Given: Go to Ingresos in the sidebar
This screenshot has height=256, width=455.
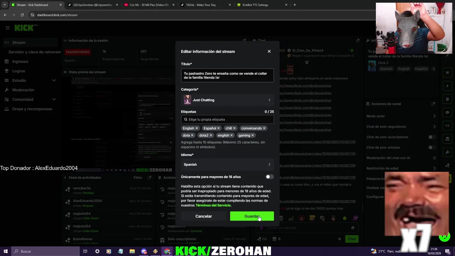Looking at the screenshot, I should coord(20,62).
